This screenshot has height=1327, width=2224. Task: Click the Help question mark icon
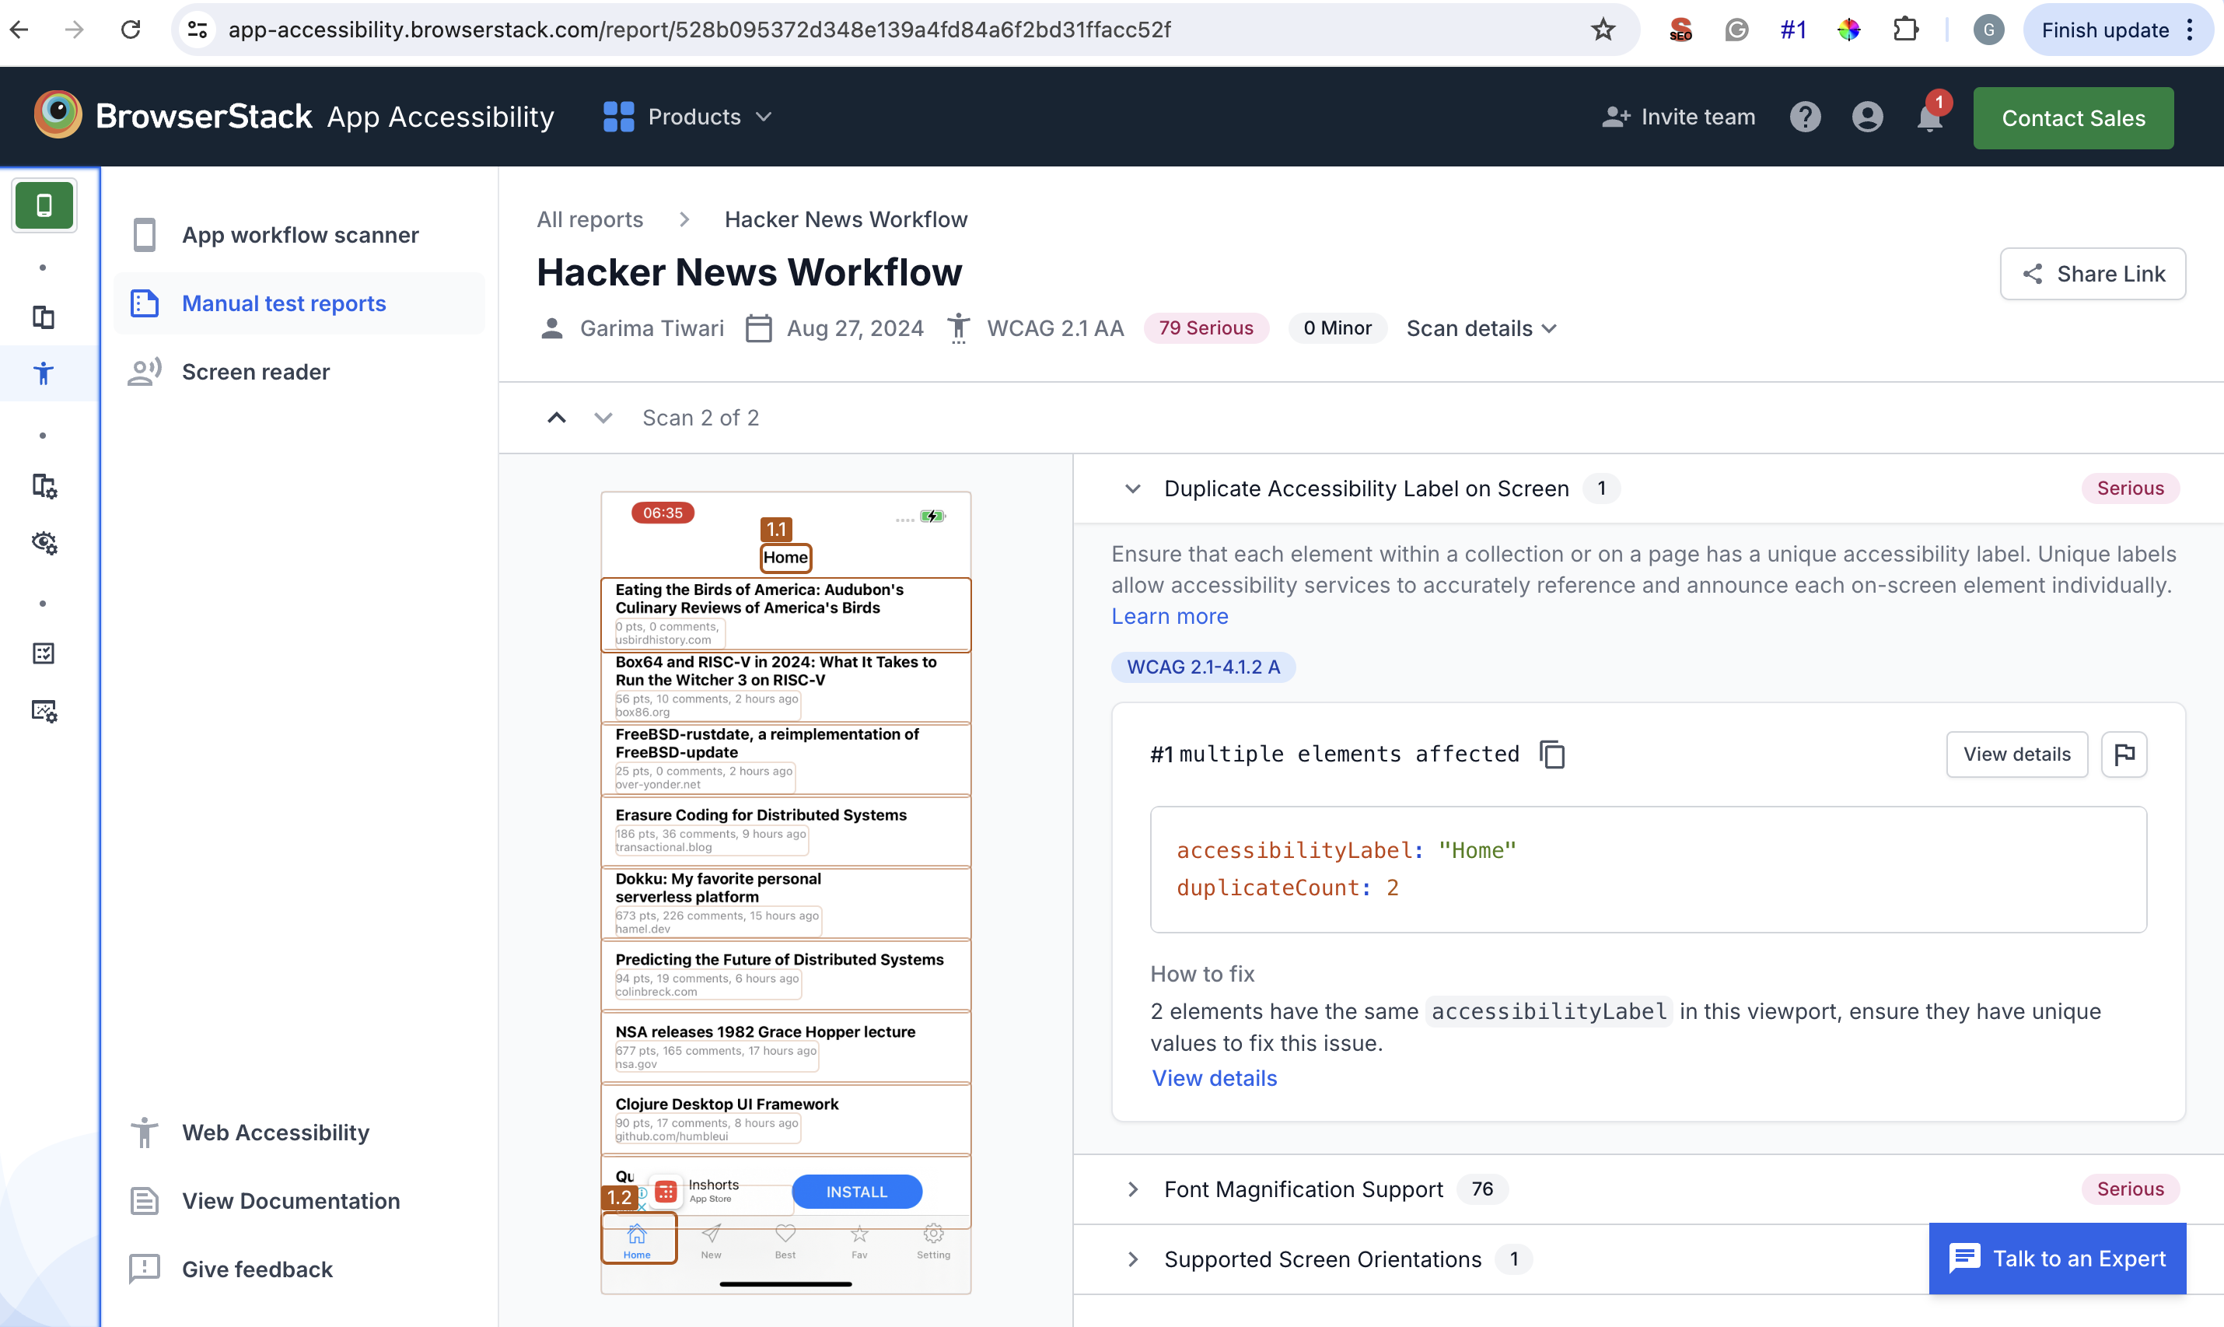[x=1806, y=117]
